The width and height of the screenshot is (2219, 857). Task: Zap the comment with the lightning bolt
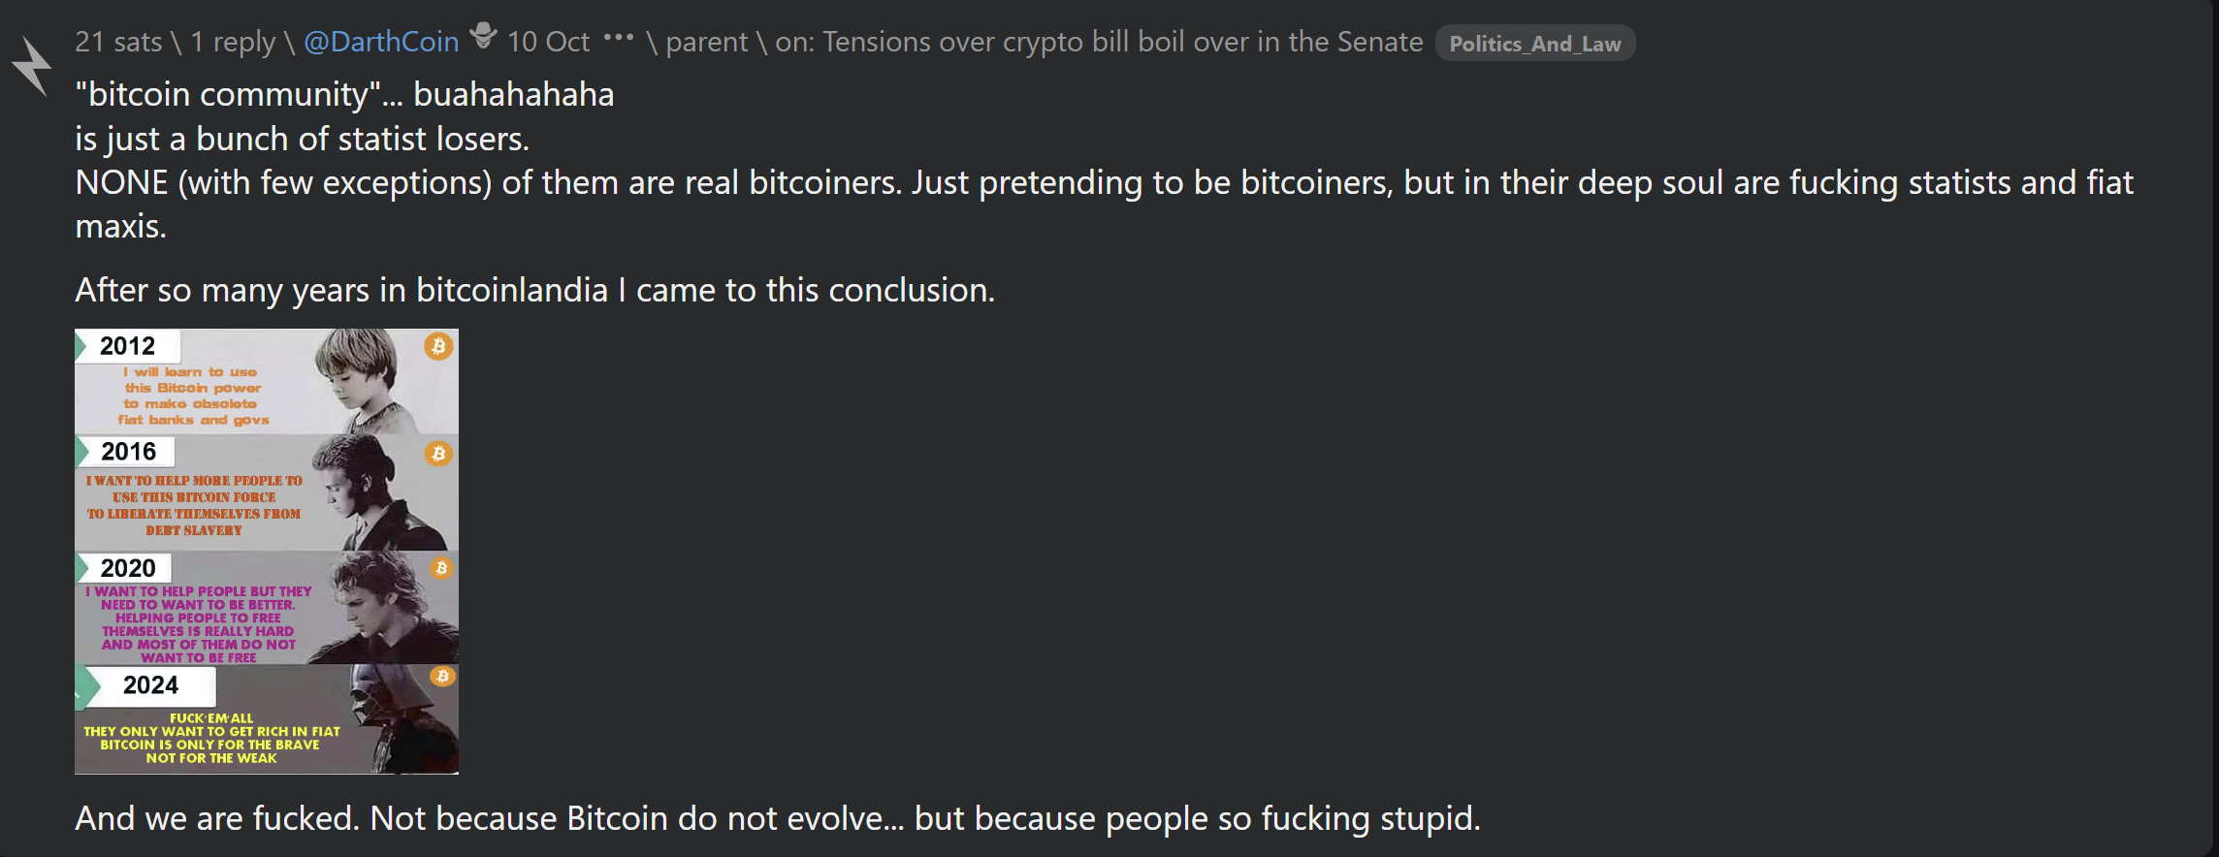(31, 65)
